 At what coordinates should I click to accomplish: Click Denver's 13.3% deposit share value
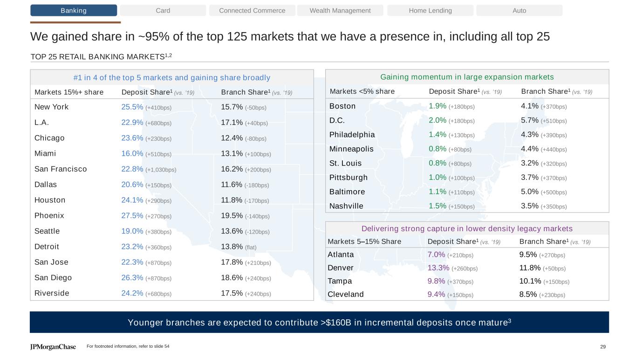438,268
